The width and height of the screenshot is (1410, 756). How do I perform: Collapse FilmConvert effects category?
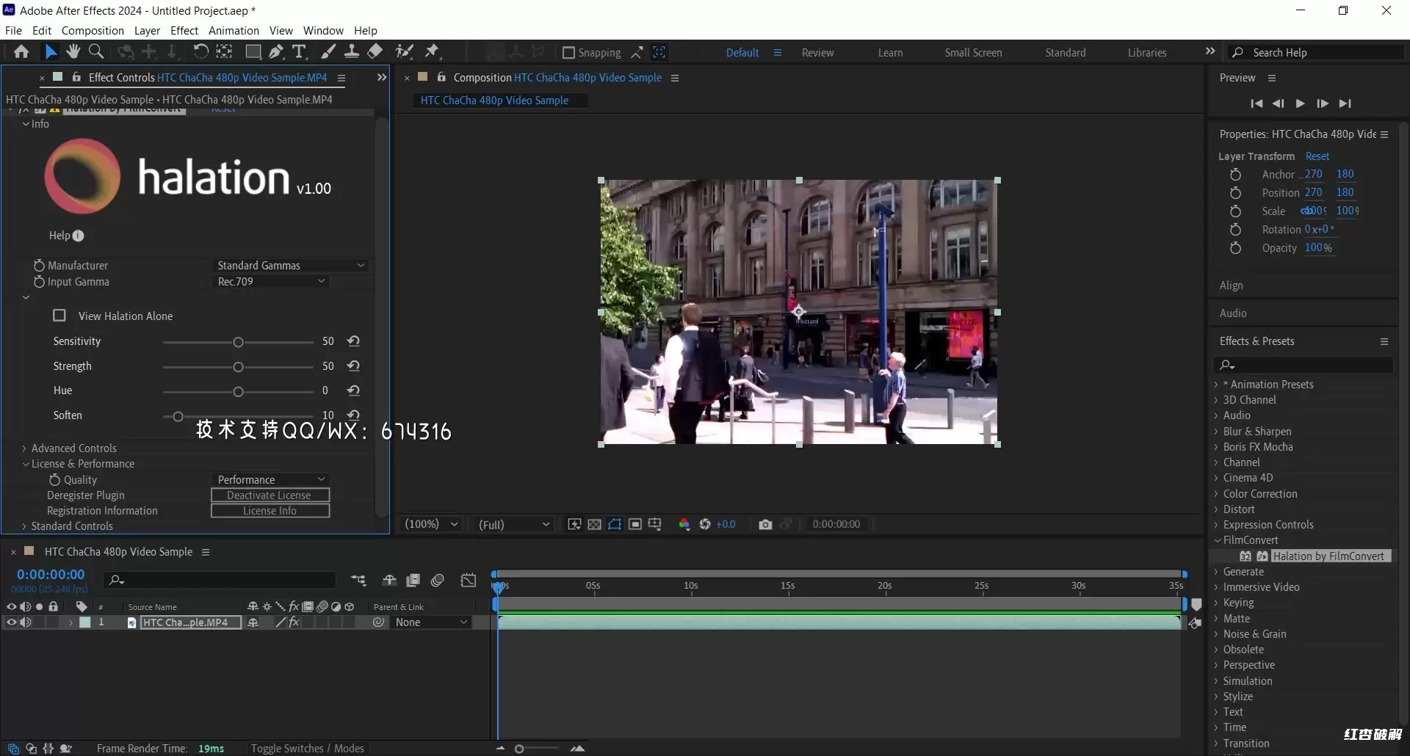pos(1217,540)
